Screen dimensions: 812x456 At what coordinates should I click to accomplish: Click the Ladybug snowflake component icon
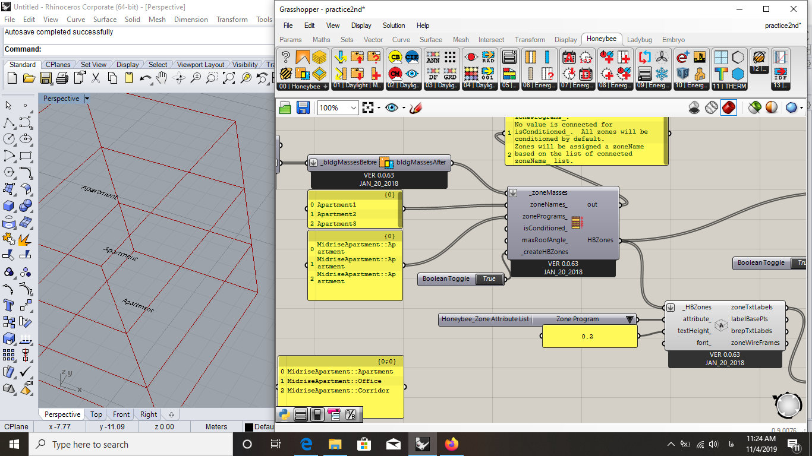662,74
